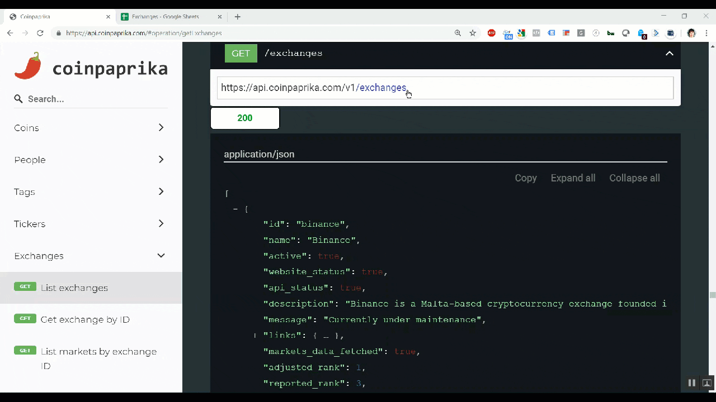Click the application/json content type label
This screenshot has width=716, height=402.
click(x=259, y=154)
